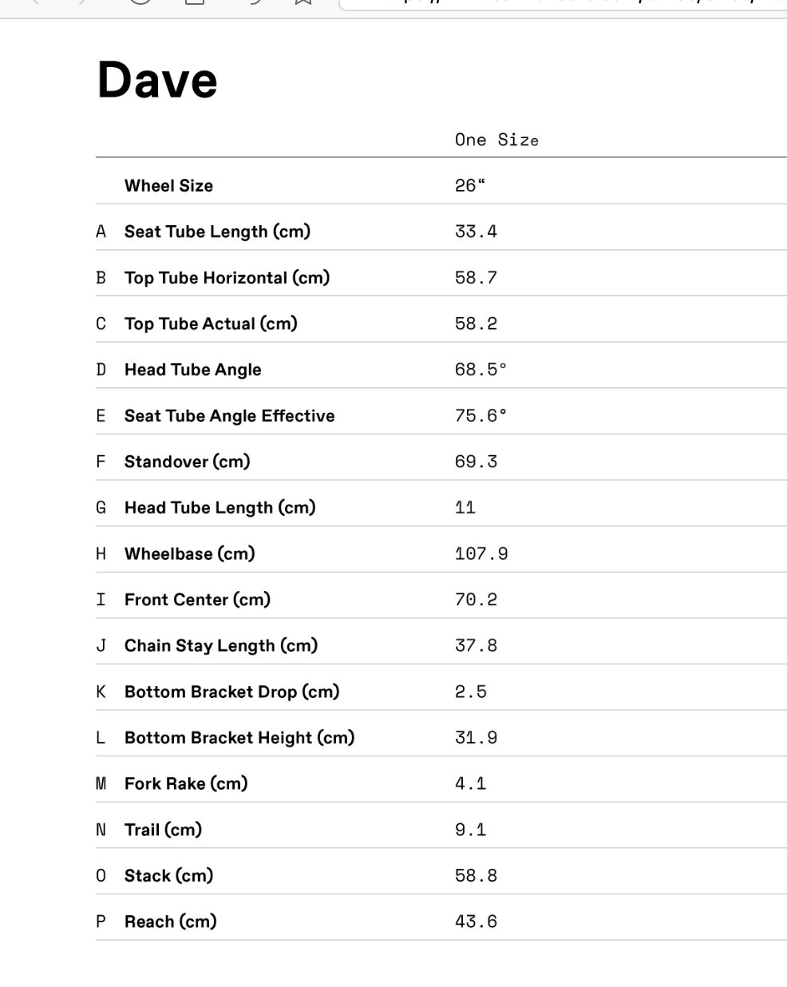787x987 pixels.
Task: Click the Chain Stay Length label
Action: 221,646
